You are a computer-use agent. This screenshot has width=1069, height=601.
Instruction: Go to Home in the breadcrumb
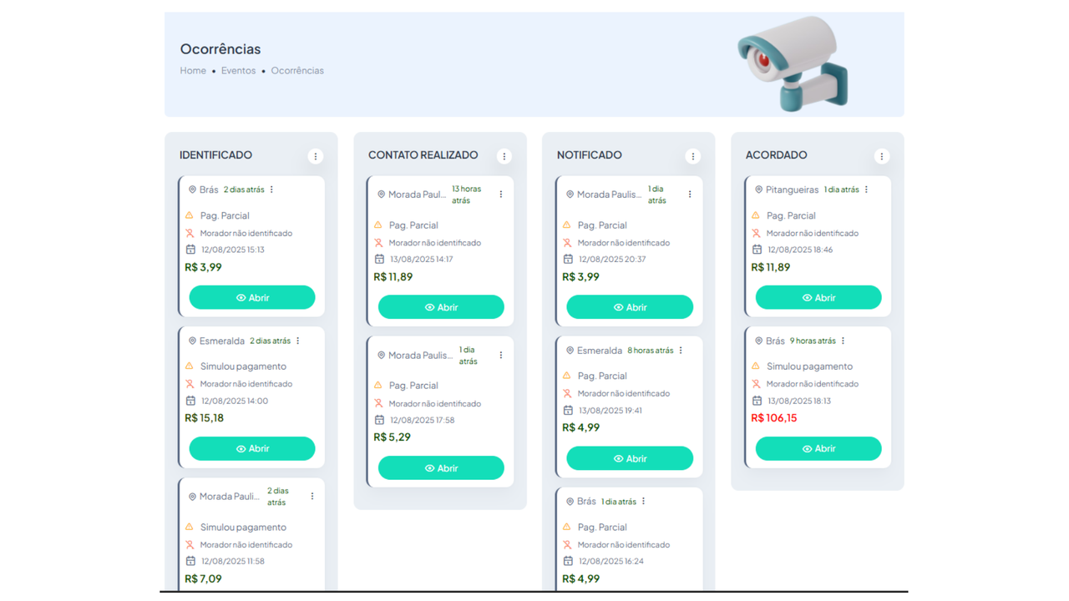(193, 71)
